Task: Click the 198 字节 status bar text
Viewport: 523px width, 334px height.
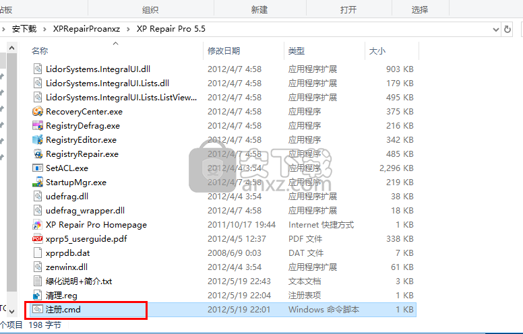Action: 44,325
